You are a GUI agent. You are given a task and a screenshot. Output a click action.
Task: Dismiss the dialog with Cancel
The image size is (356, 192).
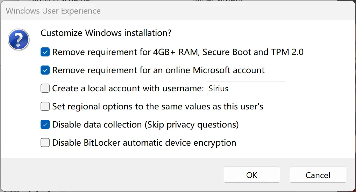[318, 175]
